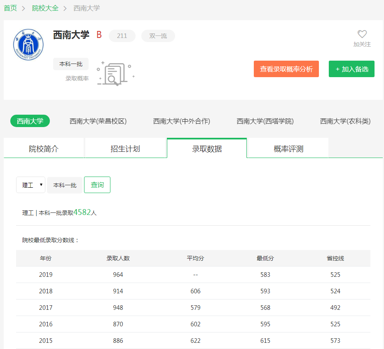Select the 录取数据 tab
The image size is (384, 349).
coord(207,149)
